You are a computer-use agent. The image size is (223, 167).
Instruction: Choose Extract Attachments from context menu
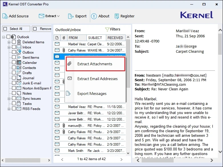coord(95,64)
